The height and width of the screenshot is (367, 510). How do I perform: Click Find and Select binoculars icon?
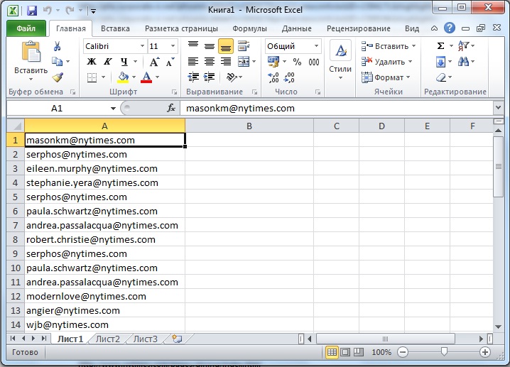point(464,62)
